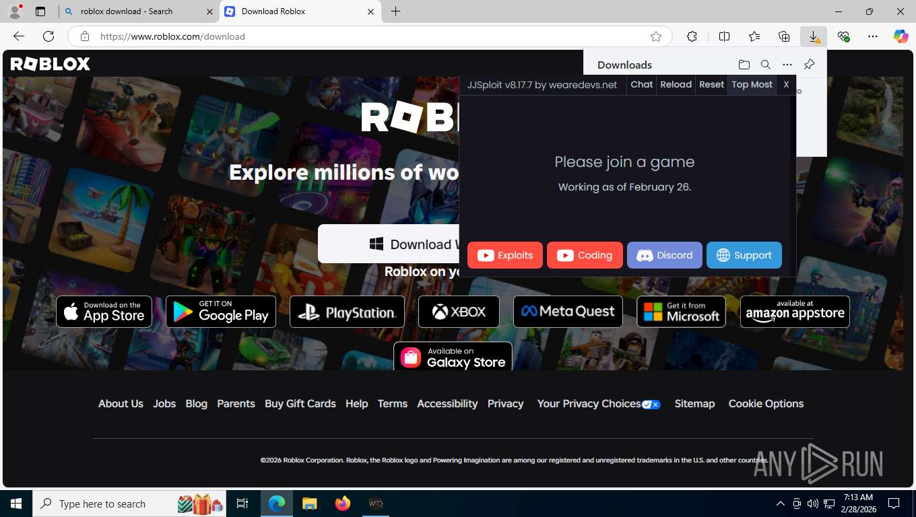
Task: Show hidden tray icons chevron
Action: coord(781,504)
